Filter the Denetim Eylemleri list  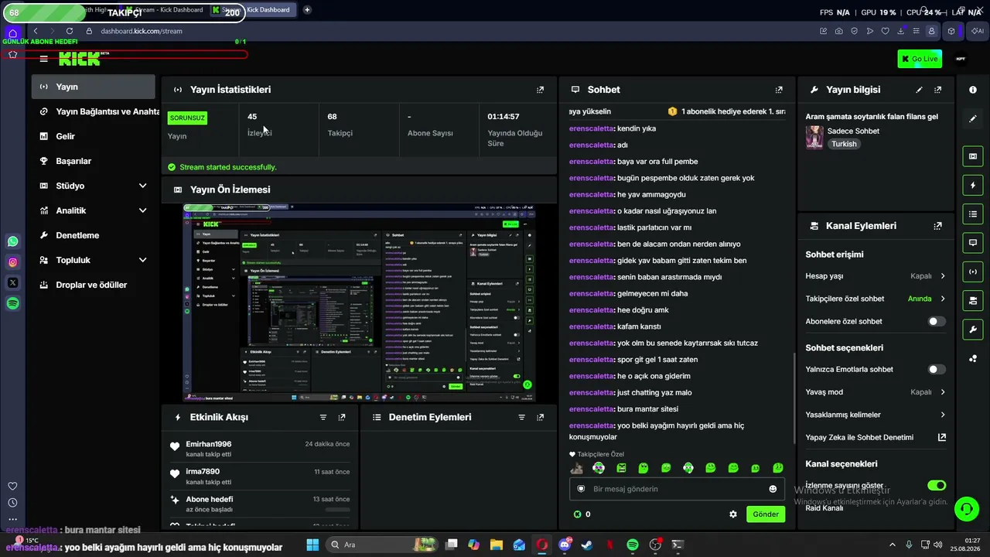coord(521,417)
